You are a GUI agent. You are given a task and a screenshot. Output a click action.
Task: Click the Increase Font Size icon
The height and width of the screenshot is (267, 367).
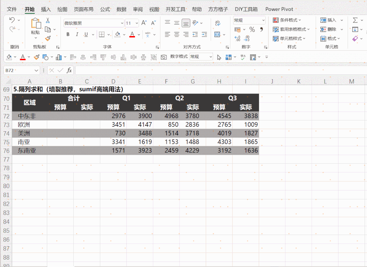(x=144, y=23)
